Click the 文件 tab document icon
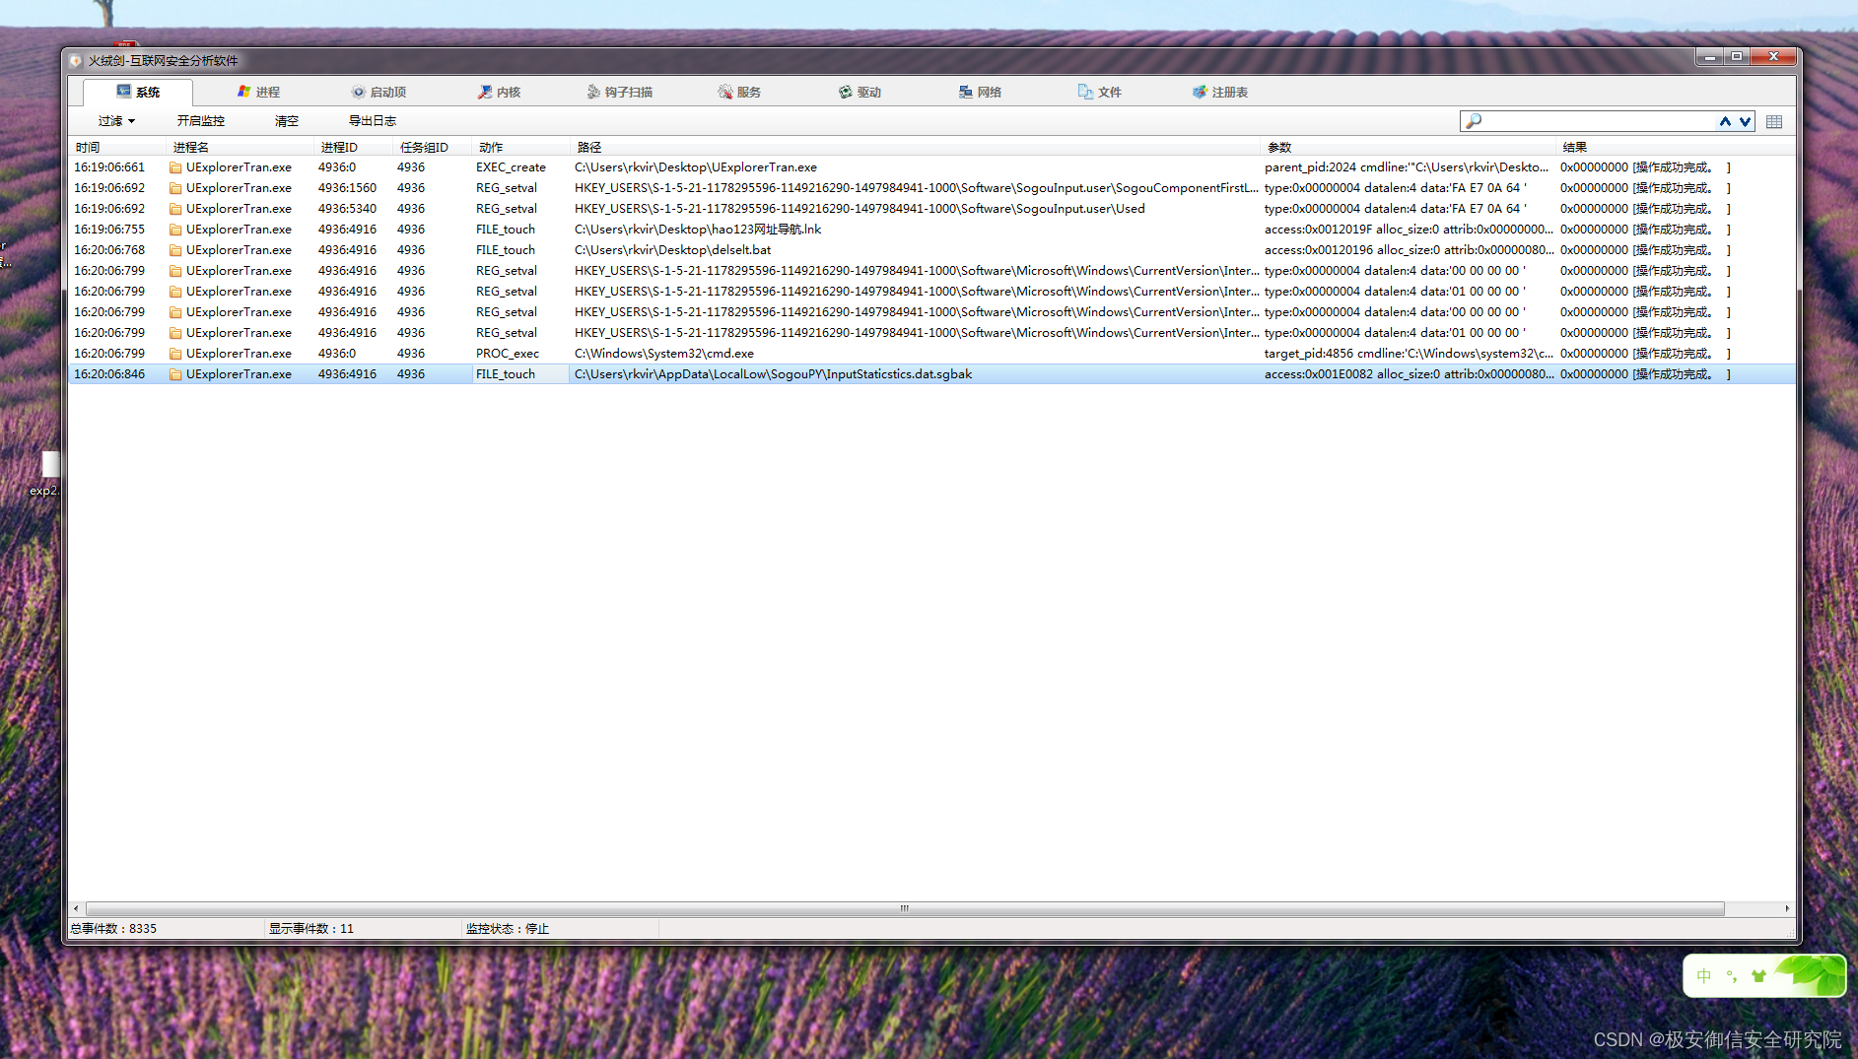1858x1059 pixels. click(1085, 92)
